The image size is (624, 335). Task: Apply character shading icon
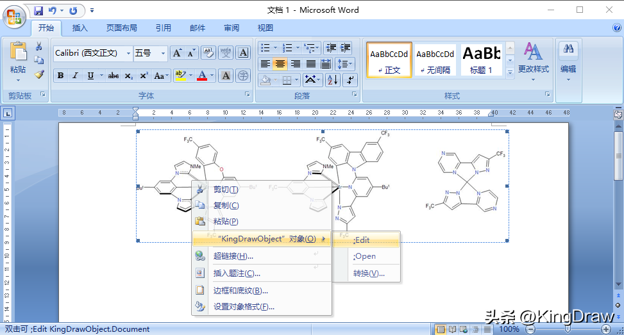(226, 76)
